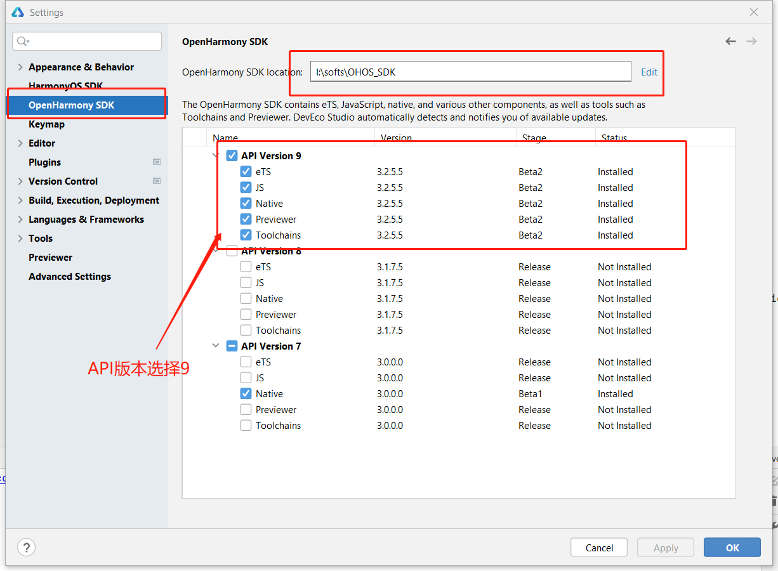Uncheck the API Version 9 checkbox

tap(232, 156)
